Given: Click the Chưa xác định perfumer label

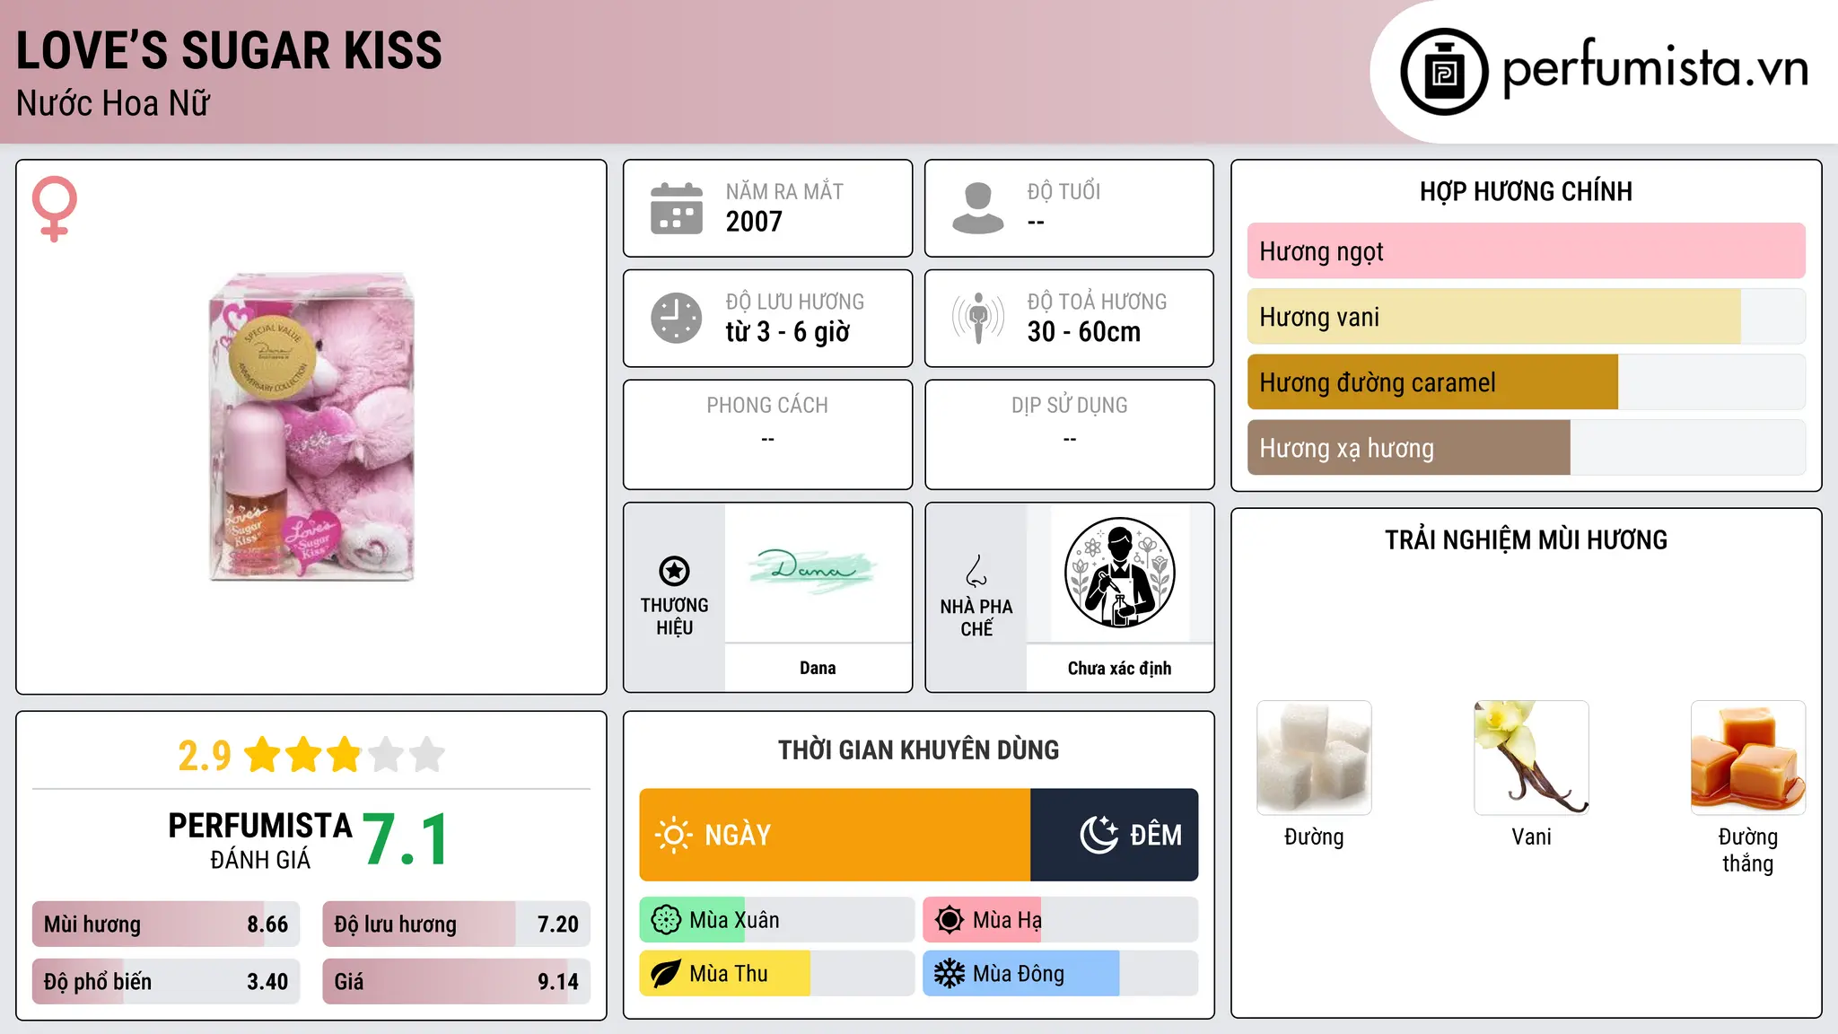Looking at the screenshot, I should coord(1119,668).
